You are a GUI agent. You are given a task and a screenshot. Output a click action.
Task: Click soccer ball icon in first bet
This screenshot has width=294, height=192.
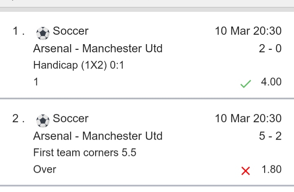tap(43, 32)
